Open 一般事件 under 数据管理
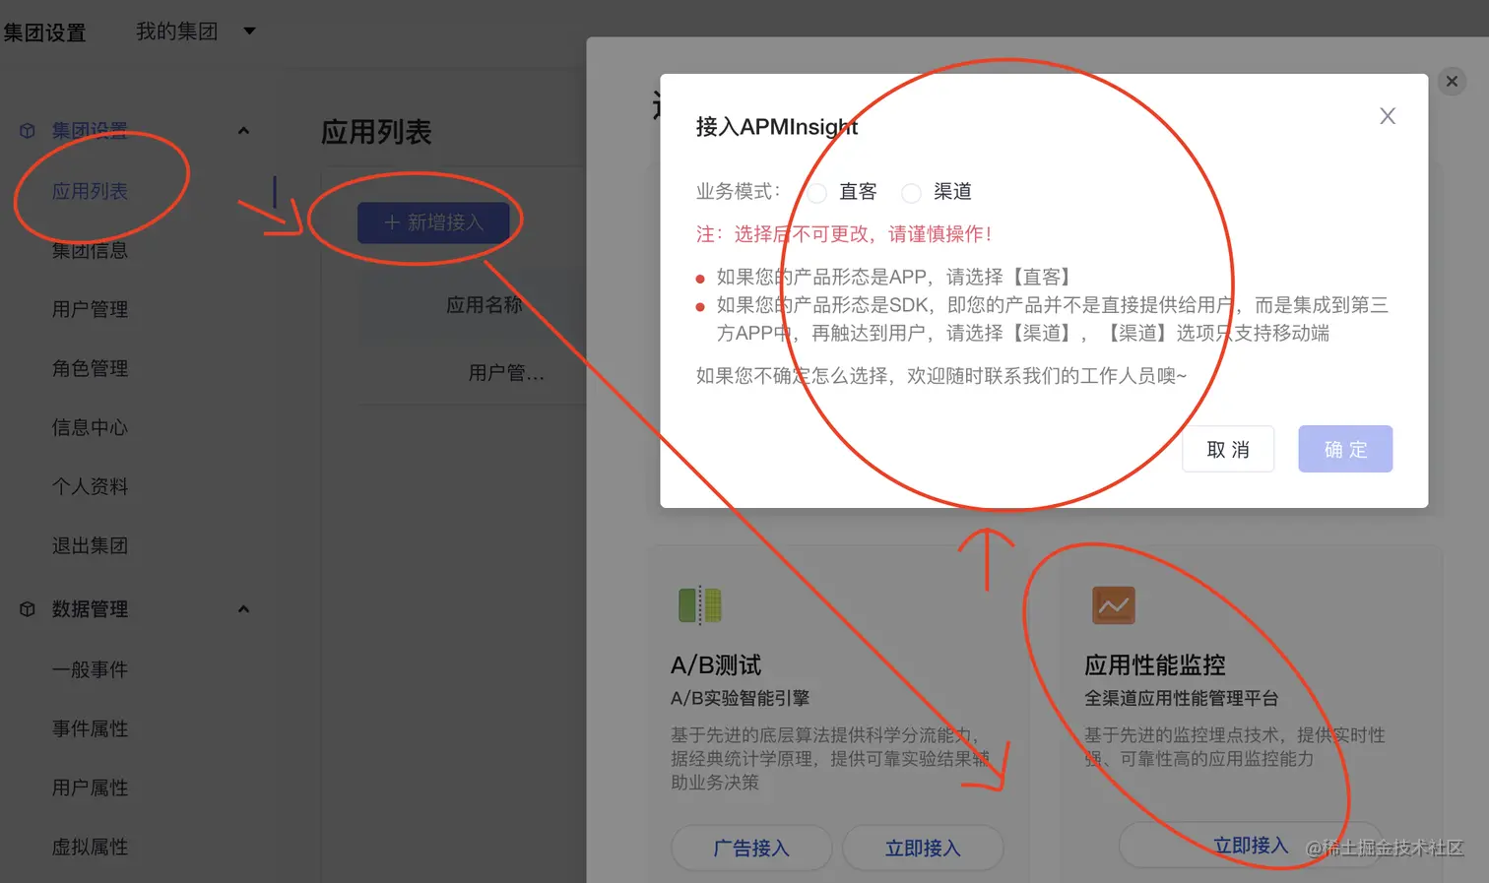1489x883 pixels. pos(90,669)
